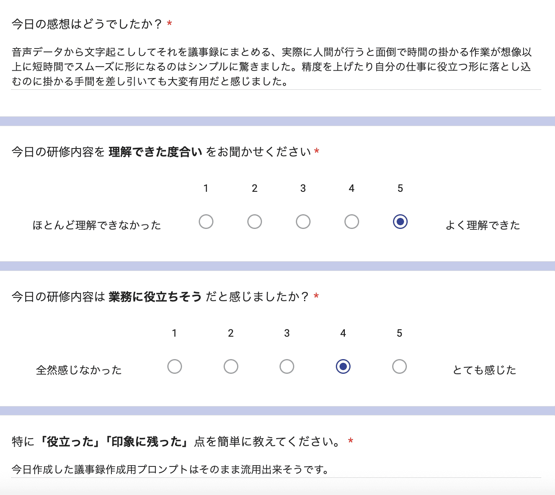555x495 pixels.
Task: Click the よく理解できた scale label
Action: [x=482, y=224]
